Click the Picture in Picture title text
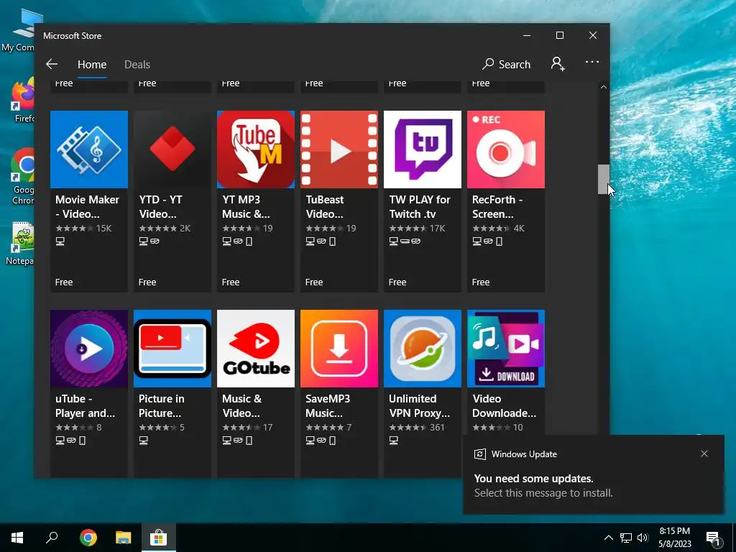 [162, 405]
